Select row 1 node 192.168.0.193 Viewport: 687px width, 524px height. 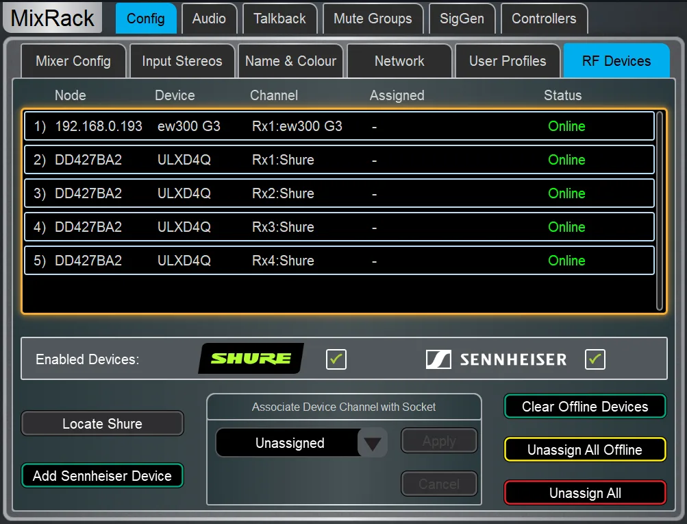point(339,126)
